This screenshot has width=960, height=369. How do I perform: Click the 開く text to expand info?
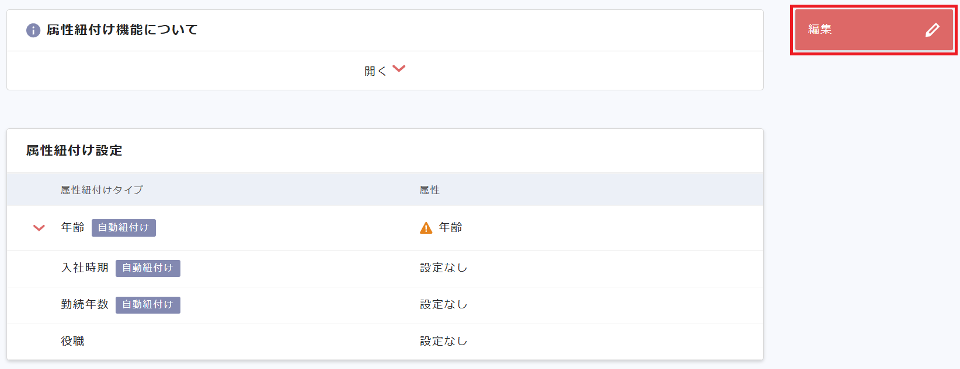375,71
